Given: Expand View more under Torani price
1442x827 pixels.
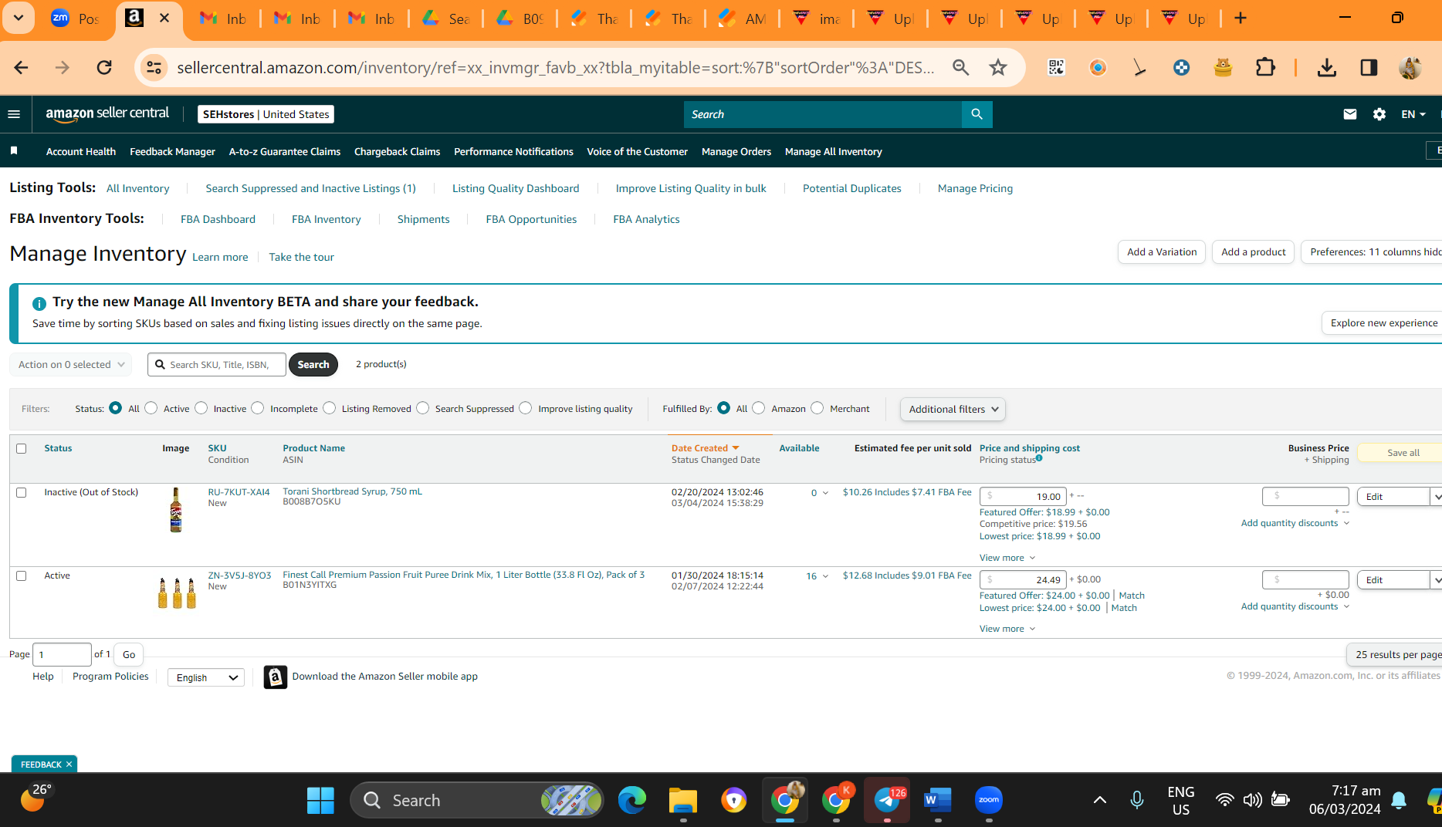Looking at the screenshot, I should pyautogui.click(x=1007, y=558).
